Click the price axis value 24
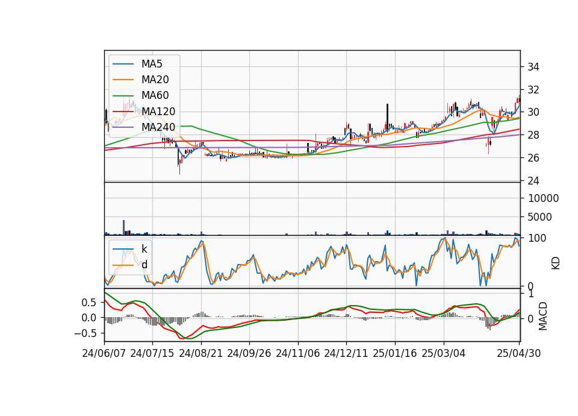This screenshot has height=416, width=578. (533, 181)
